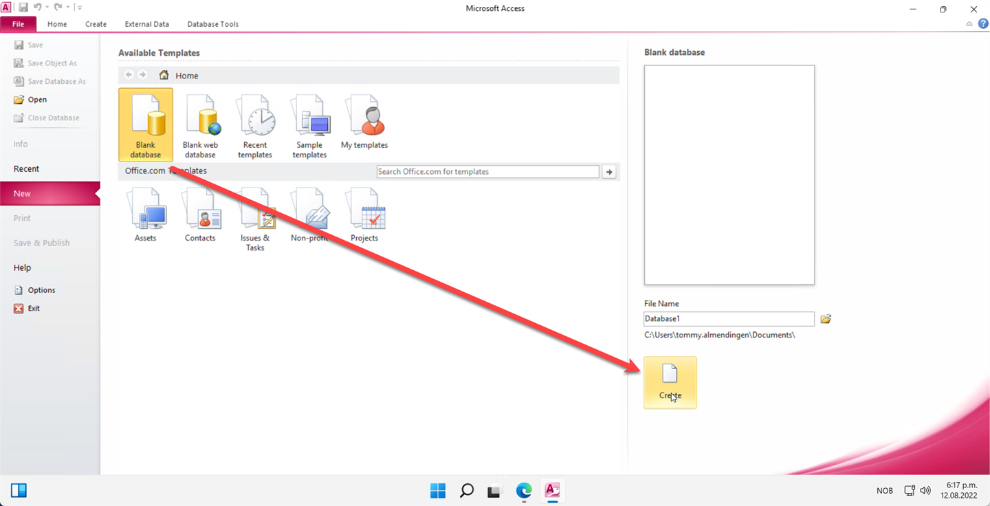The width and height of the screenshot is (990, 506).
Task: Click the Blank database preview thumbnail
Action: point(729,175)
